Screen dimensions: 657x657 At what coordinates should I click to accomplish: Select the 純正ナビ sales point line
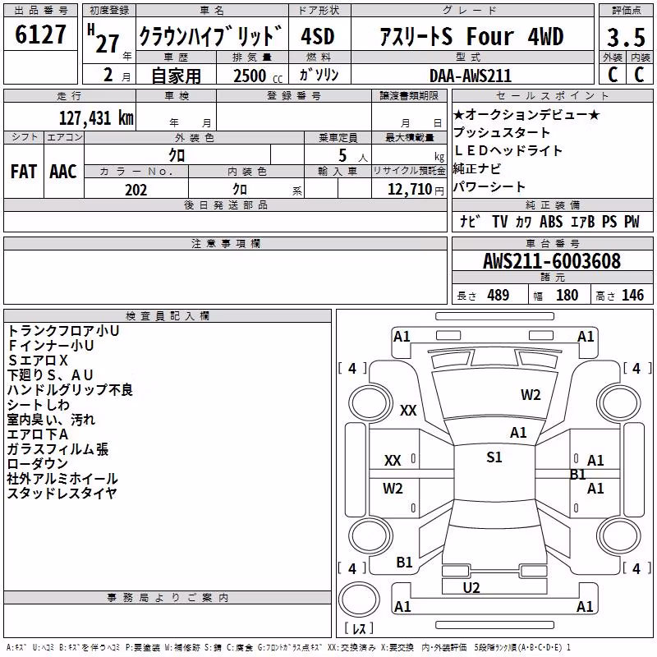[x=477, y=168]
